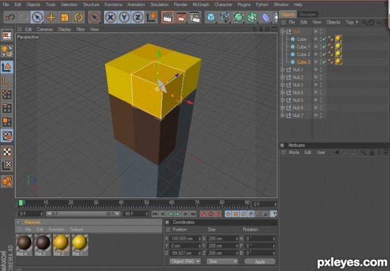Open the Object (Rel) dropdown
Screen dimensions: 390x271
pos(185,261)
